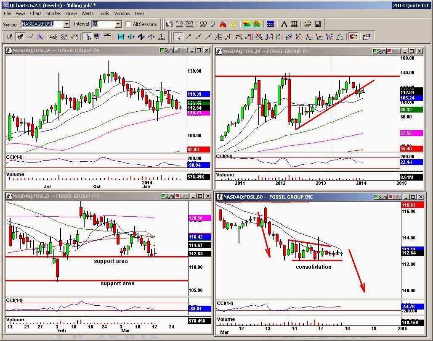This screenshot has width=433, height=341.
Task: Open the Alerts menu
Action: [88, 13]
